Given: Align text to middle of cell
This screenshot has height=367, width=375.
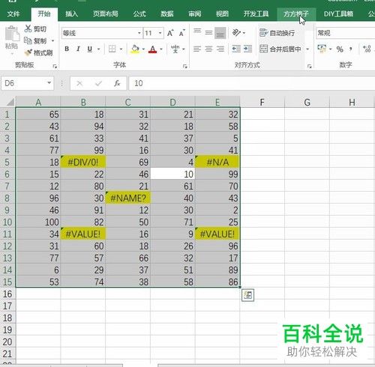Looking at the screenshot, I should pyautogui.click(x=208, y=32).
